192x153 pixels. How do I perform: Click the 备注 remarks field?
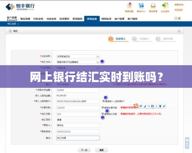[x=78, y=138]
